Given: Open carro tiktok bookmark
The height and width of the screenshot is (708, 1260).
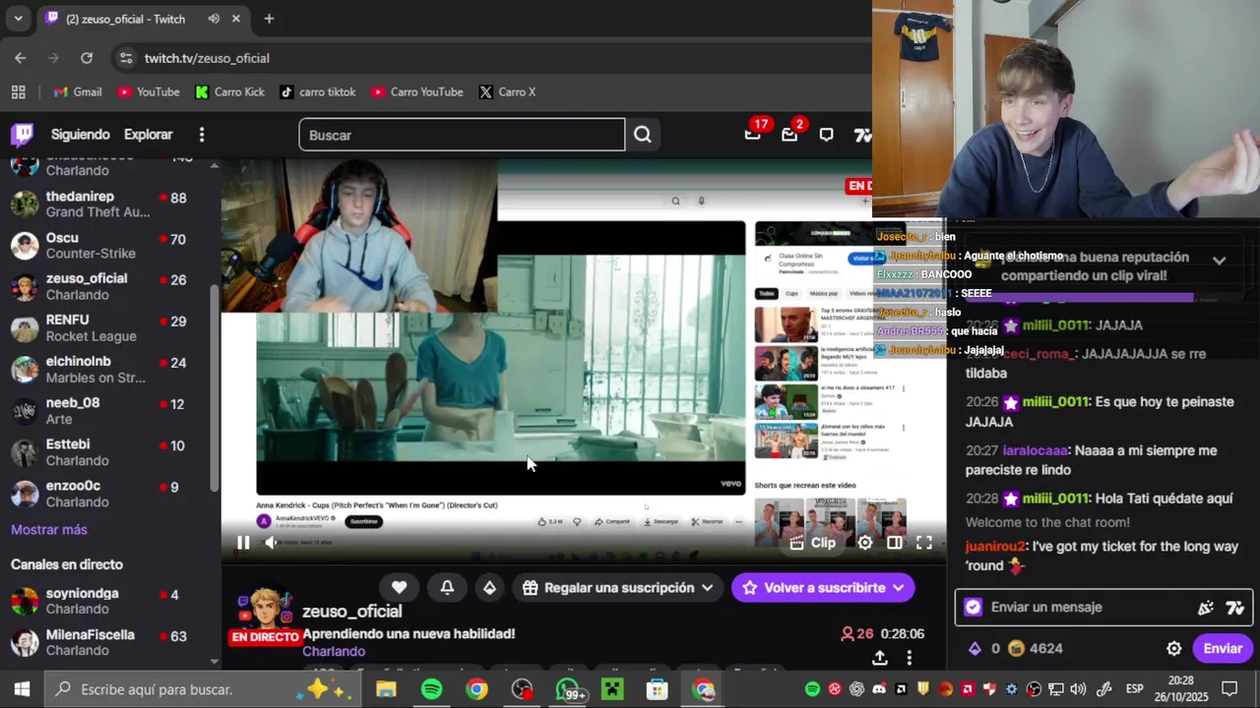Looking at the screenshot, I should [x=318, y=91].
